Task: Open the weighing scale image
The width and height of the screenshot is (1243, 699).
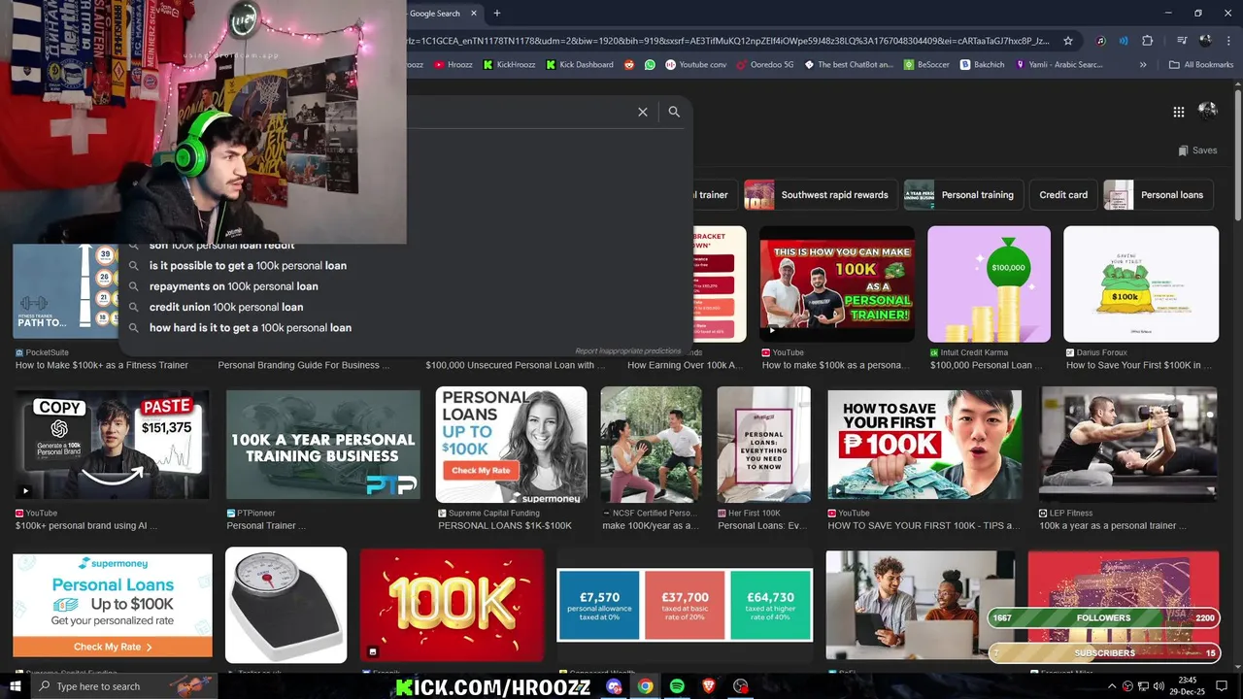Action: 286,605
